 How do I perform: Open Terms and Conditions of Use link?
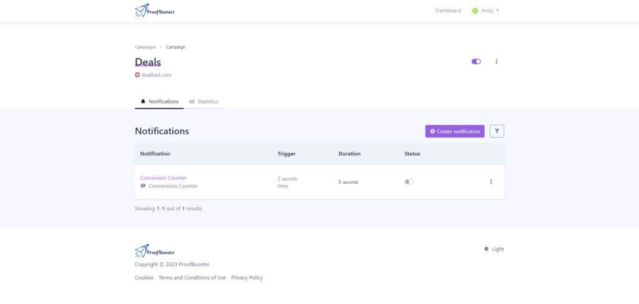(192, 278)
